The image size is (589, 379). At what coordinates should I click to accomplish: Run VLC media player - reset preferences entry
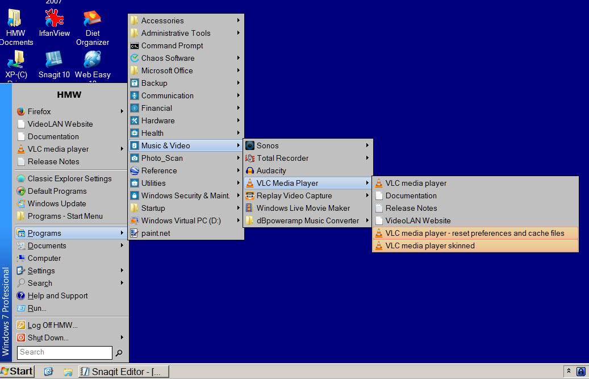[475, 233]
